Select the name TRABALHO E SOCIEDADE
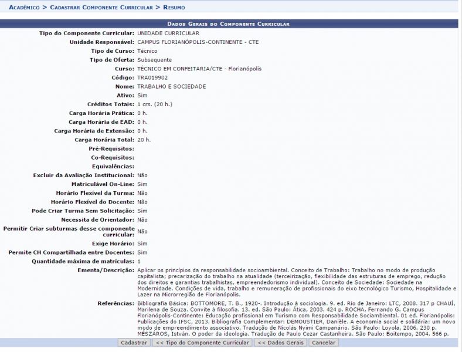The image size is (462, 352). click(x=171, y=86)
